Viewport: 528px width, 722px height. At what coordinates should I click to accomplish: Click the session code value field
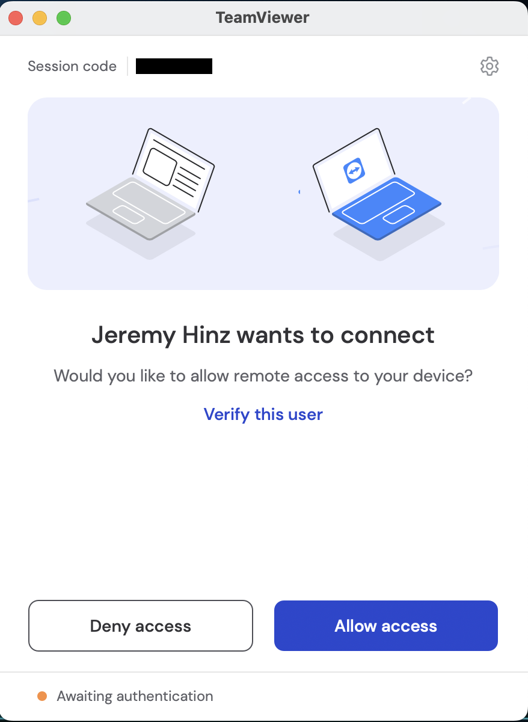(174, 66)
